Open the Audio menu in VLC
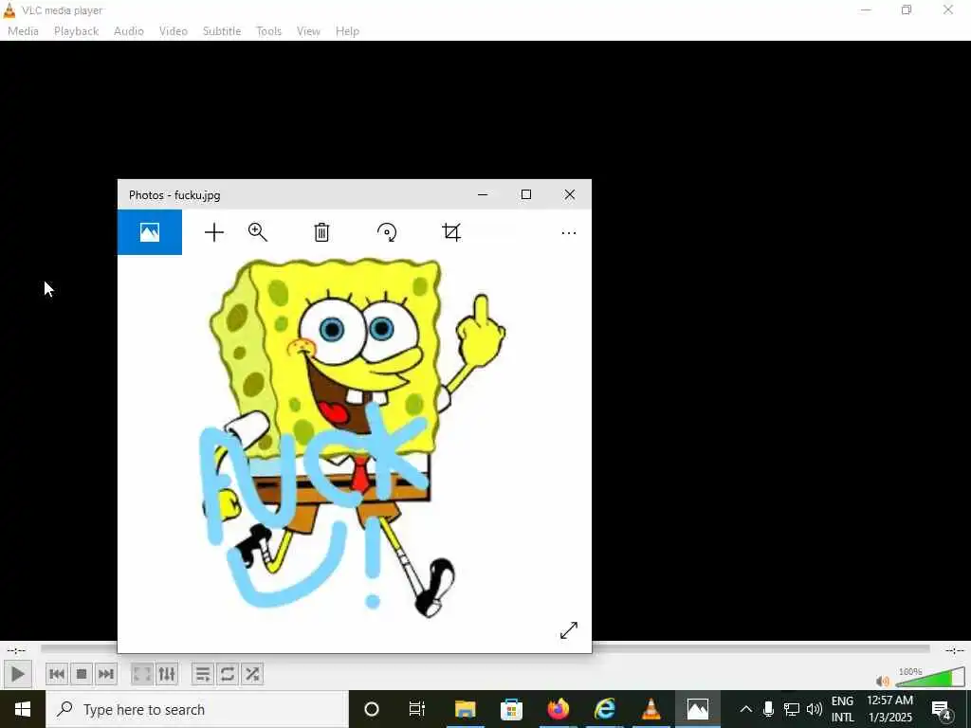 [x=129, y=31]
